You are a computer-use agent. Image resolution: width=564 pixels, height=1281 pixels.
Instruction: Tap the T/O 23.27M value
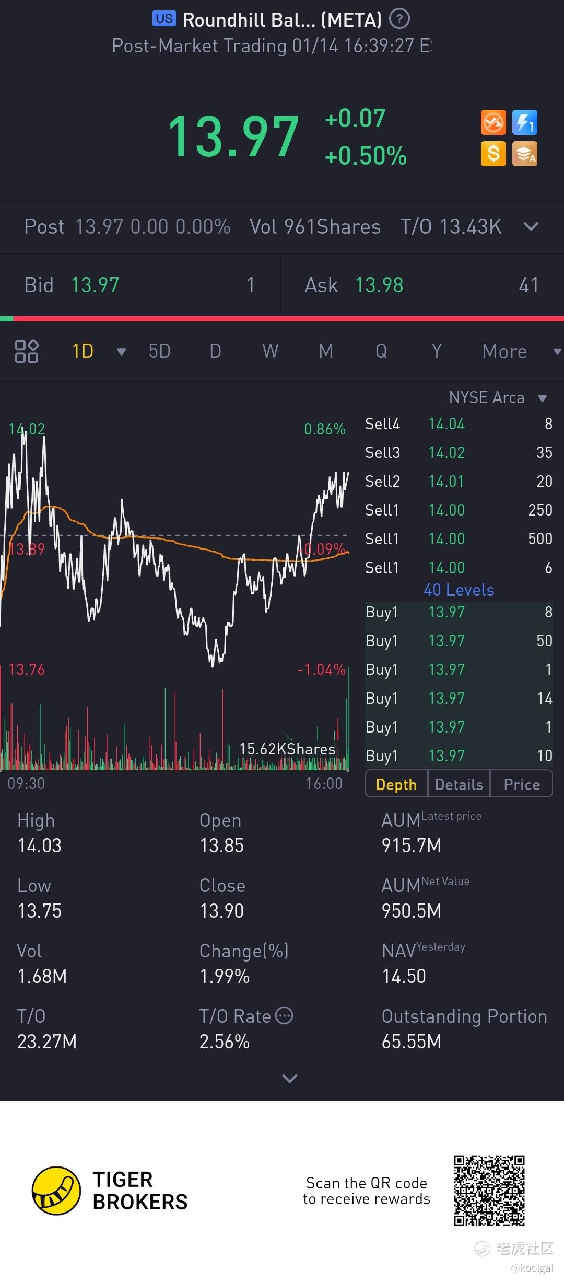tap(47, 1042)
